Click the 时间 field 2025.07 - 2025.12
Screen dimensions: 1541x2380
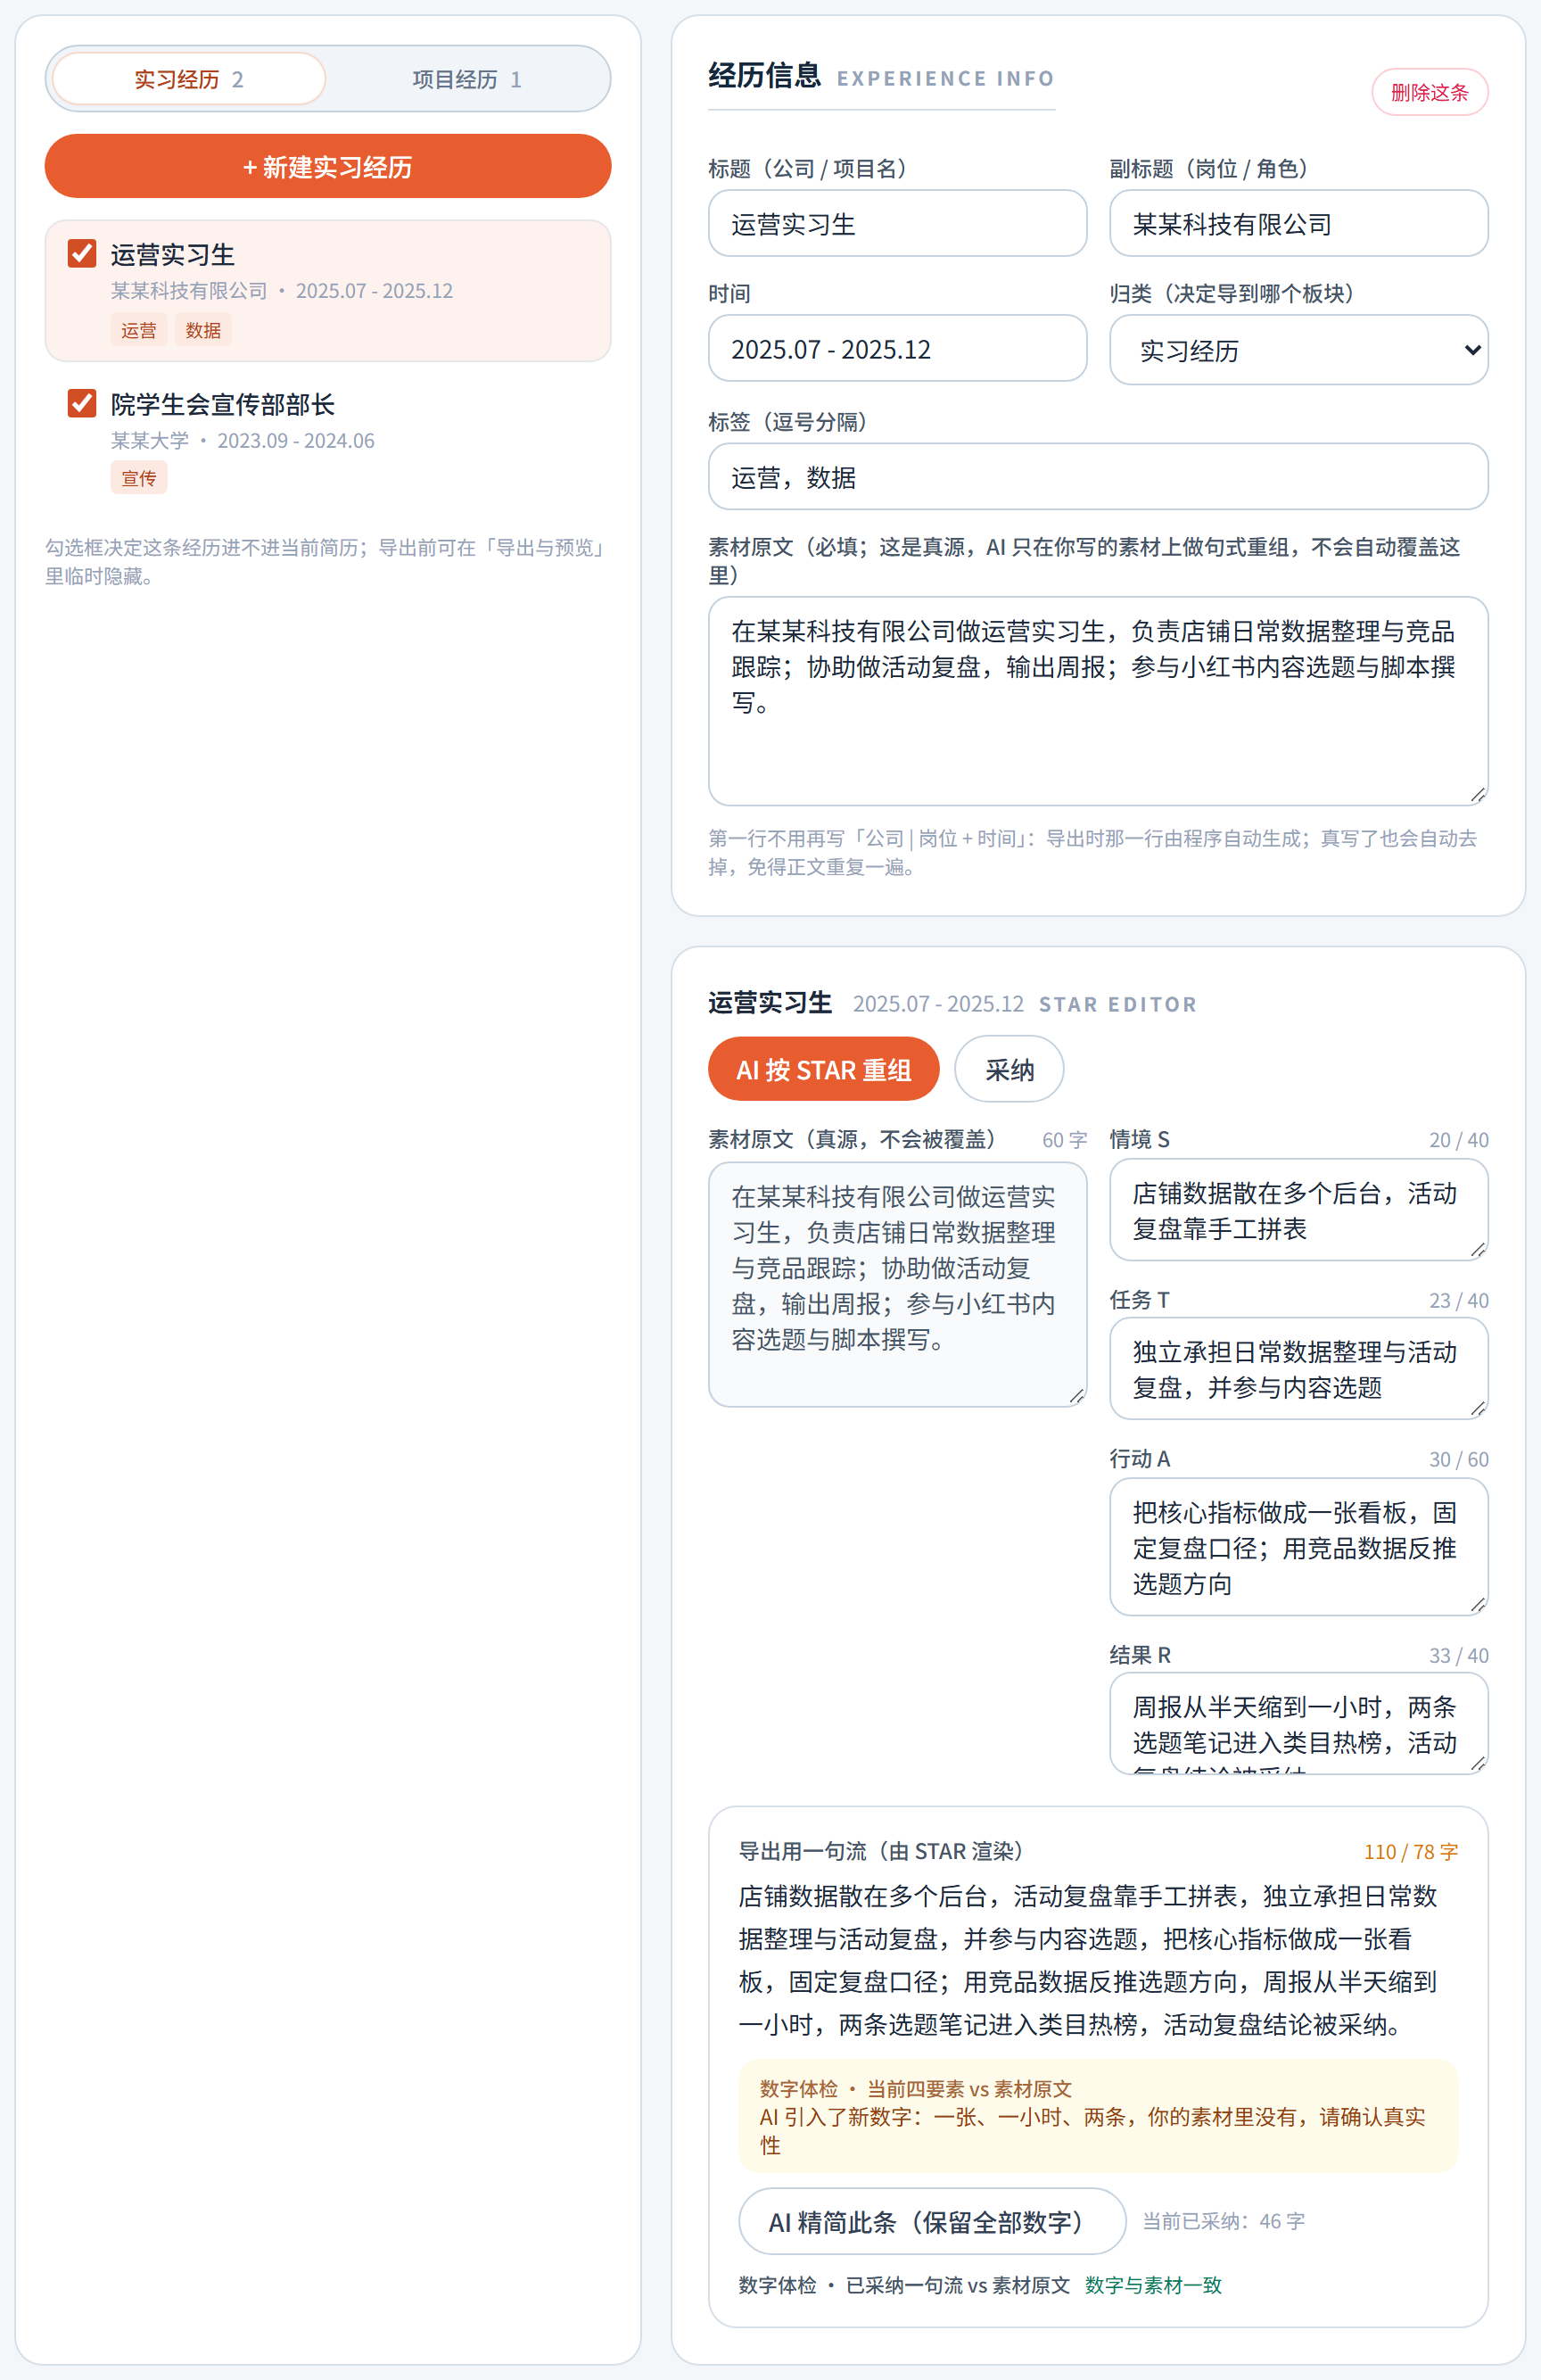(x=897, y=349)
